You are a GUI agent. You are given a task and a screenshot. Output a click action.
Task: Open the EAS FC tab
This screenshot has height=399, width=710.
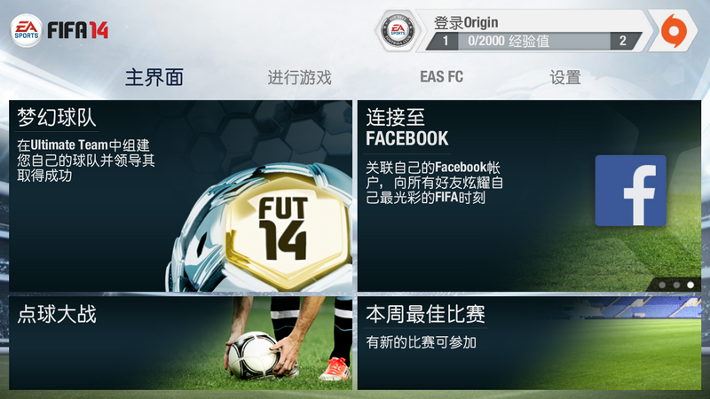pos(441,77)
